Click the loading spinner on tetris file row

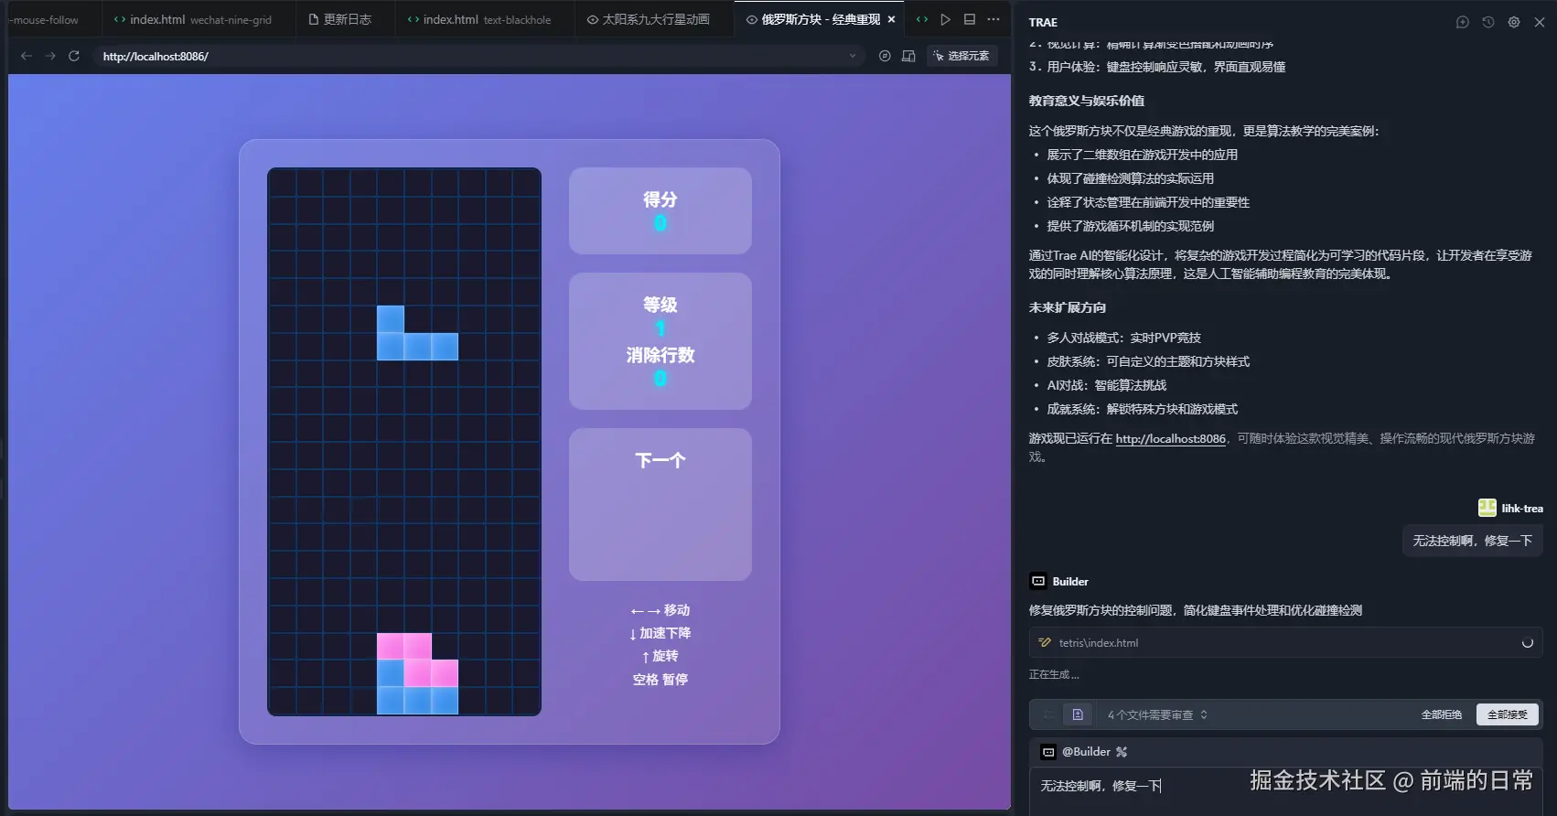click(x=1527, y=643)
